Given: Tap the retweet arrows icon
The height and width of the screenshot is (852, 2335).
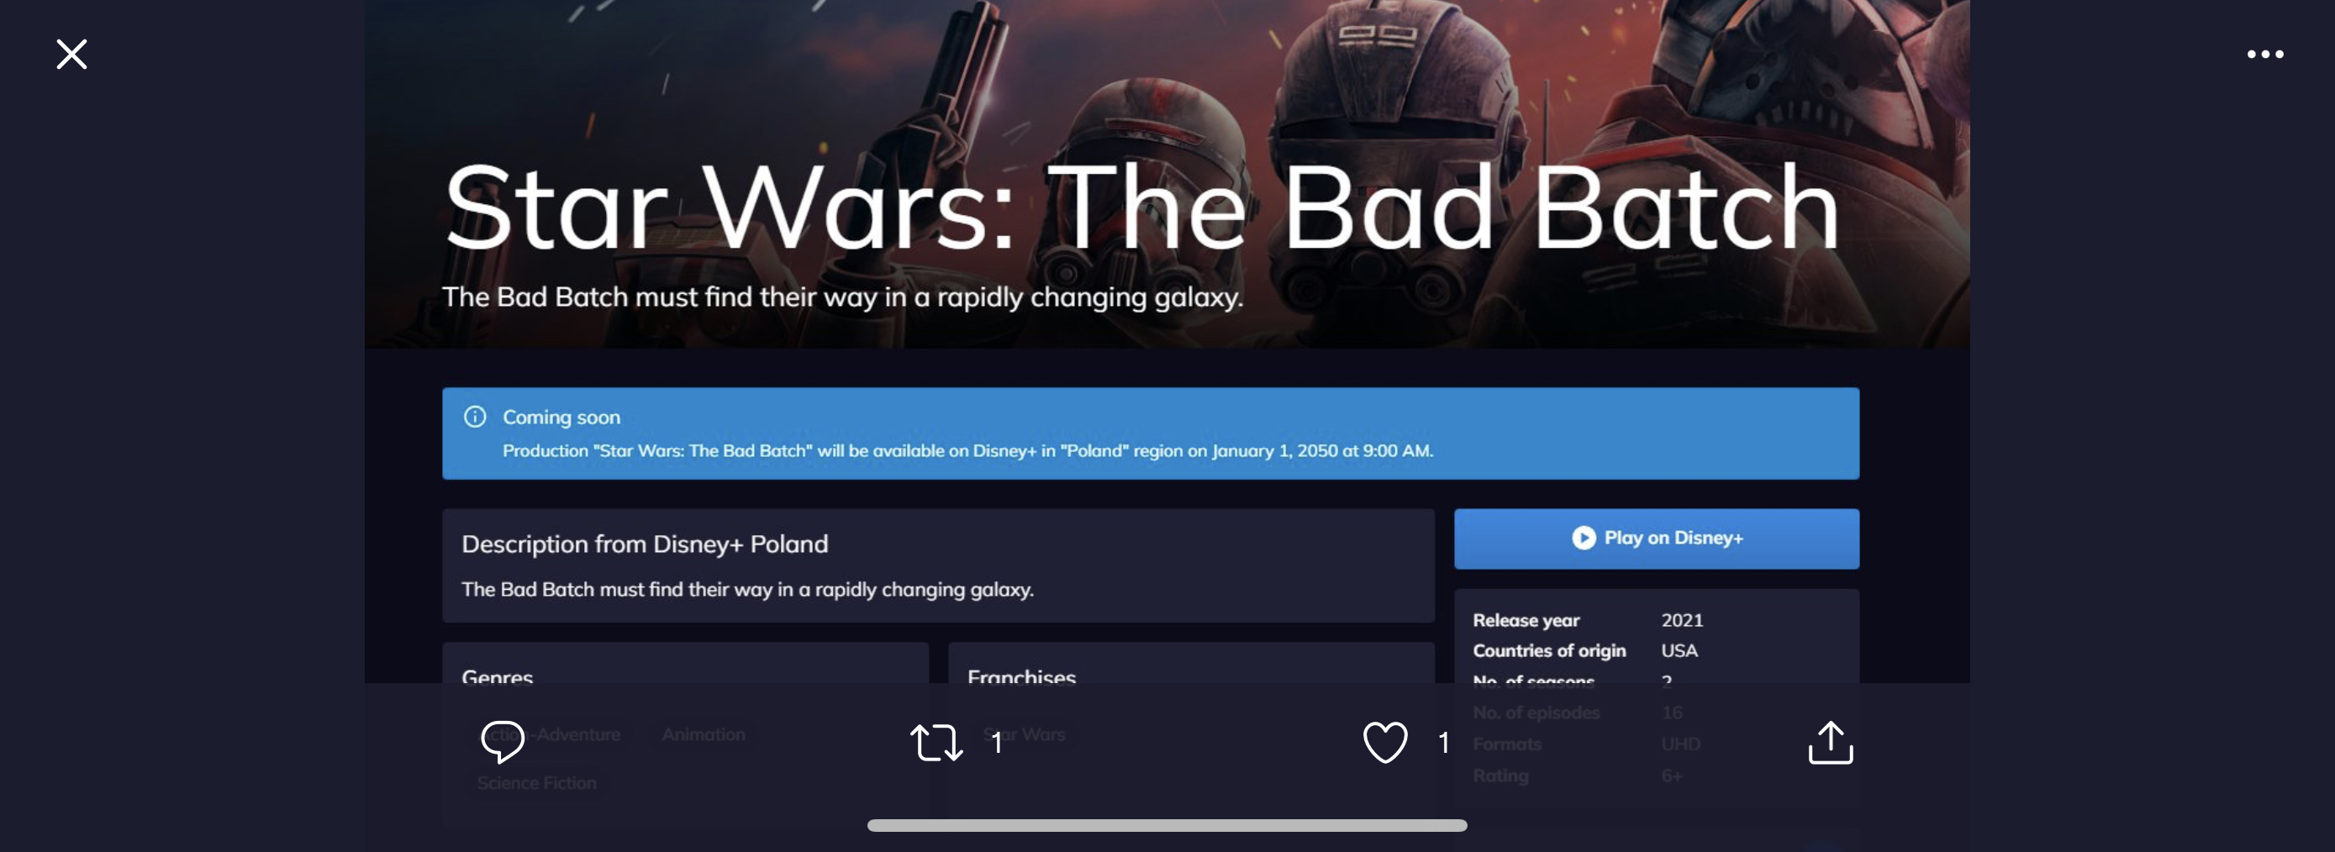Looking at the screenshot, I should click(x=936, y=742).
